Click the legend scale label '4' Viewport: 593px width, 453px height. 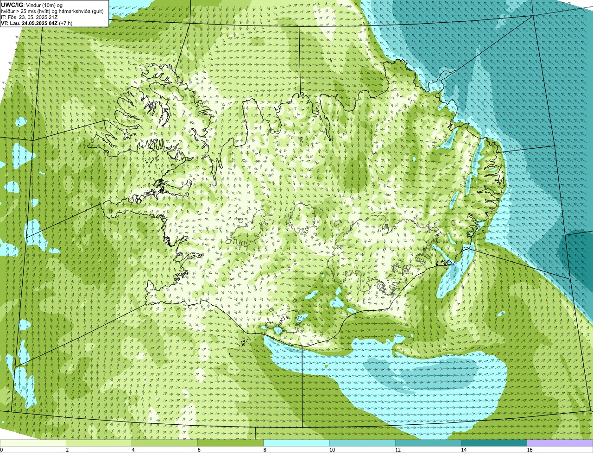[133, 450]
